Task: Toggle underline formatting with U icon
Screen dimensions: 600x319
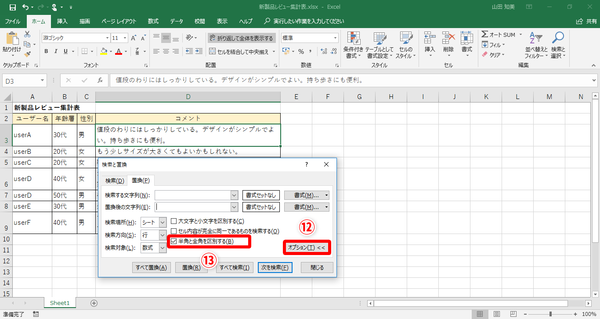Action: [x=66, y=51]
